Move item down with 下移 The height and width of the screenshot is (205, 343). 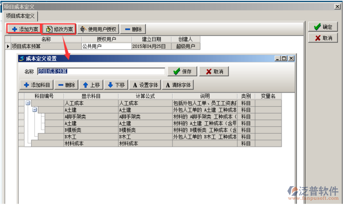pos(116,85)
